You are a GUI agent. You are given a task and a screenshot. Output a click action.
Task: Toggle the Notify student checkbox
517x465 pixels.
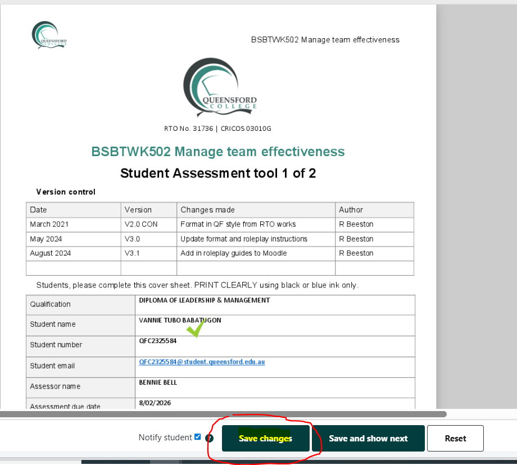pos(197,437)
